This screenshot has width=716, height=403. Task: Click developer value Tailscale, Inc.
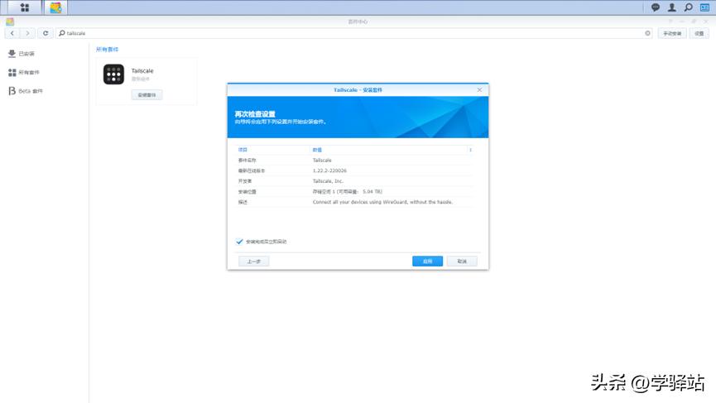coord(328,181)
